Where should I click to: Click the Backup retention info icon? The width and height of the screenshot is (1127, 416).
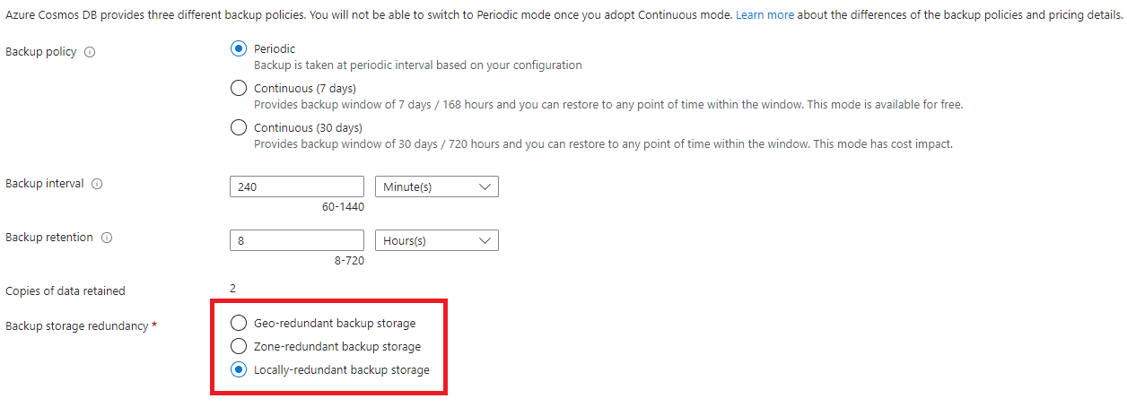click(x=107, y=238)
